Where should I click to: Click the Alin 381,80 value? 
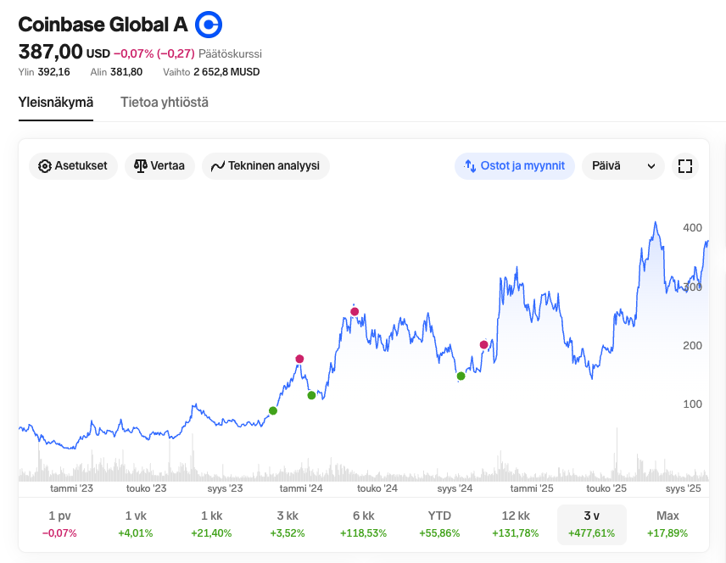(x=126, y=72)
